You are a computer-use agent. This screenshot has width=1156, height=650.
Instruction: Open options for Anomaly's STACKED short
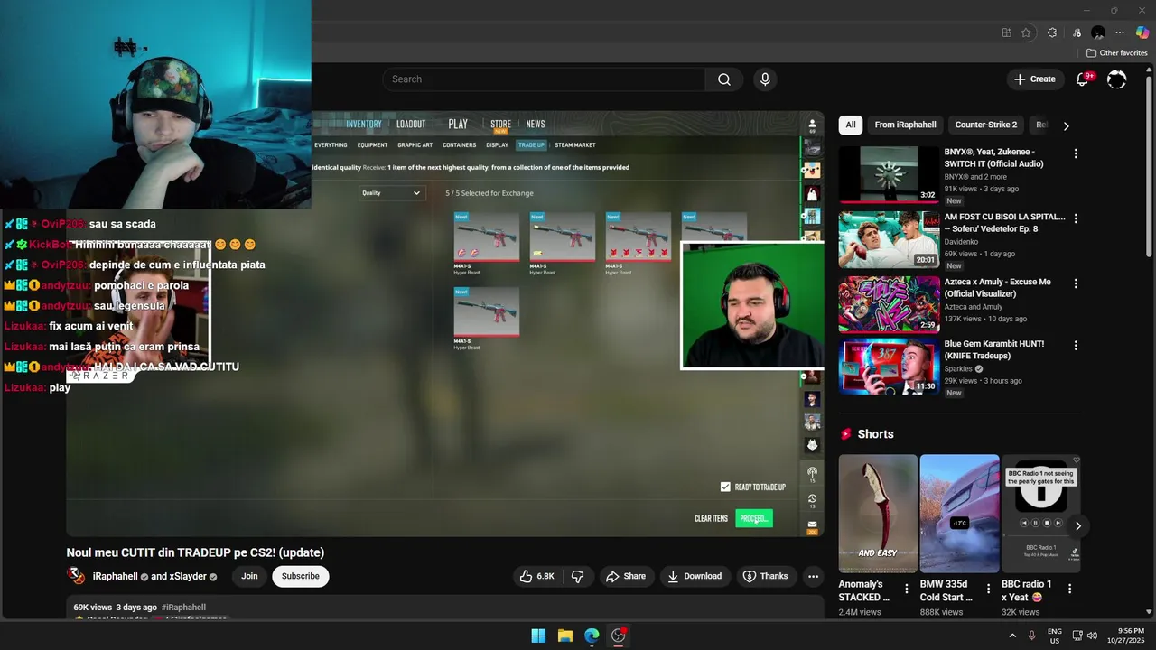[x=908, y=589]
